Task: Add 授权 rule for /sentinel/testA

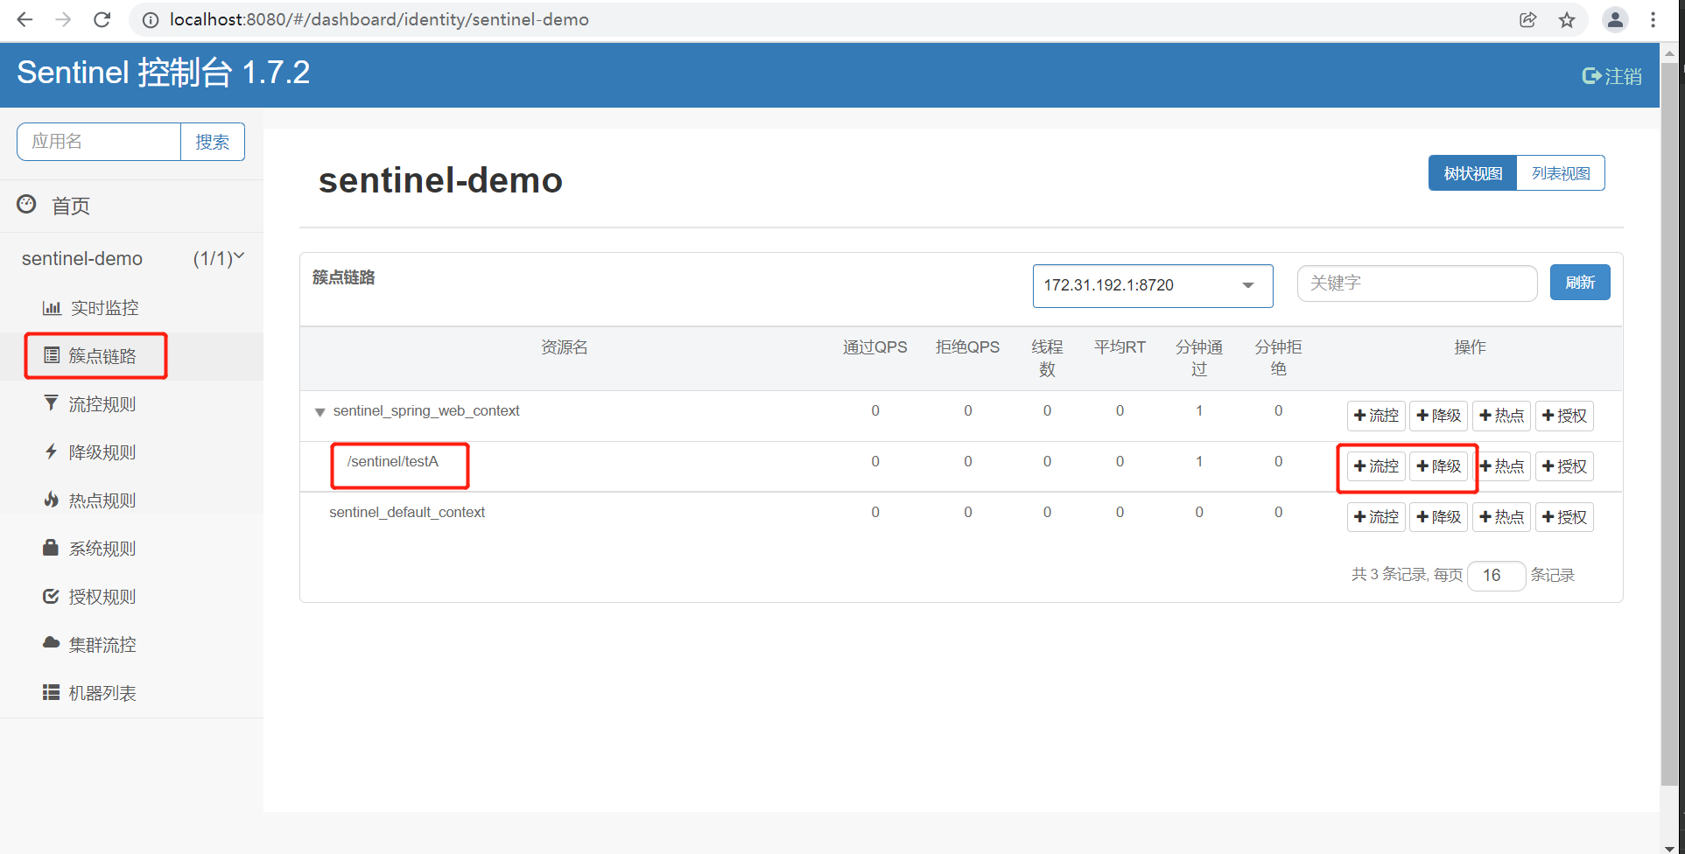Action: (1564, 466)
